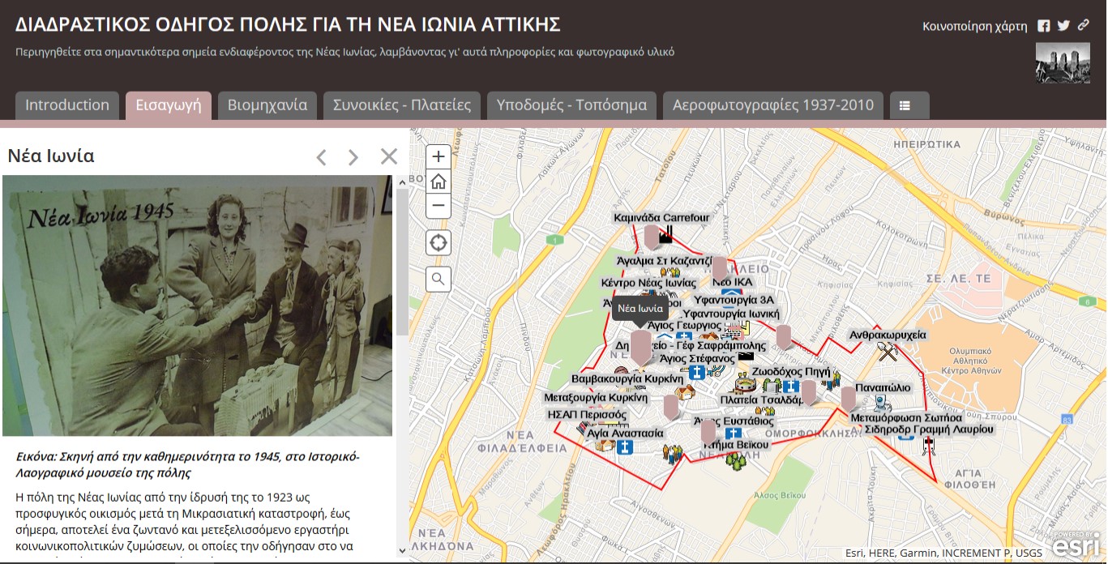Viewport: 1108px width, 564px height.
Task: Reset map to home extent
Action: point(438,182)
